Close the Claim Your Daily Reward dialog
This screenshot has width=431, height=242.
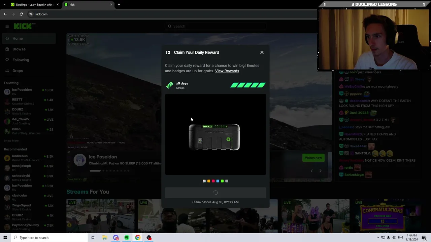(262, 52)
